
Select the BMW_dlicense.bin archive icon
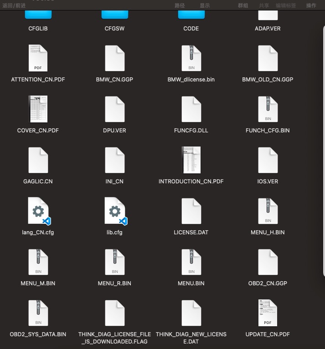click(x=191, y=58)
